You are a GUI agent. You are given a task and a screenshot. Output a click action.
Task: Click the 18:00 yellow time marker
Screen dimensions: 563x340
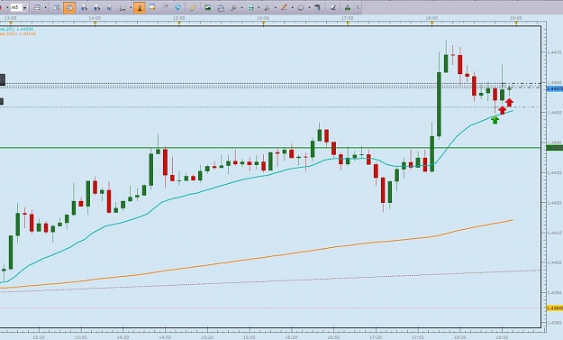pyautogui.click(x=432, y=23)
